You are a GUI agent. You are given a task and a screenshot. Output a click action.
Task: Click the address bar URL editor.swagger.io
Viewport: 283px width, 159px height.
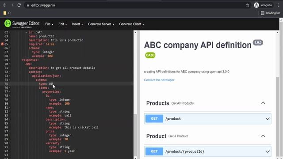[x=43, y=5]
